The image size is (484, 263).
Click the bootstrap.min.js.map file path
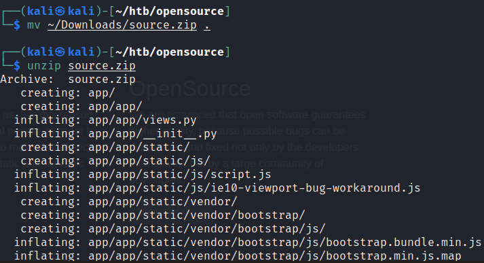[275, 256]
